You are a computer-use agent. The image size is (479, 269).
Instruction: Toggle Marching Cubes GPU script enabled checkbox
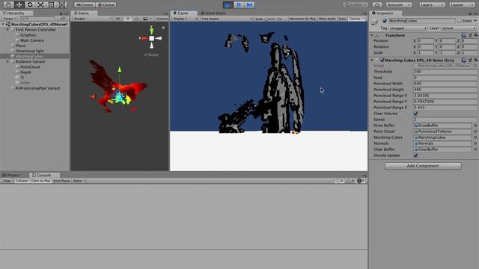[382, 60]
